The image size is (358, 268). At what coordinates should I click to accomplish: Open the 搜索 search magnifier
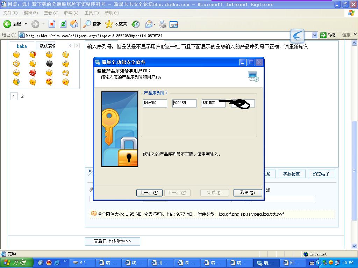tap(92, 24)
